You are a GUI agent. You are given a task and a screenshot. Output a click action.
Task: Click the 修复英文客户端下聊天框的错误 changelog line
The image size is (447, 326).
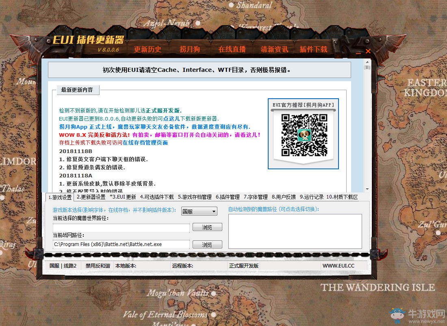104,159
